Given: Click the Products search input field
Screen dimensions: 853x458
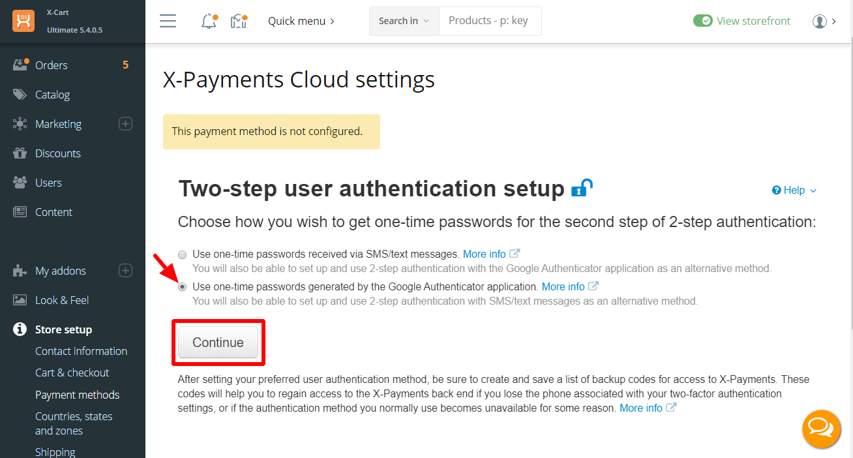Looking at the screenshot, I should (x=490, y=21).
